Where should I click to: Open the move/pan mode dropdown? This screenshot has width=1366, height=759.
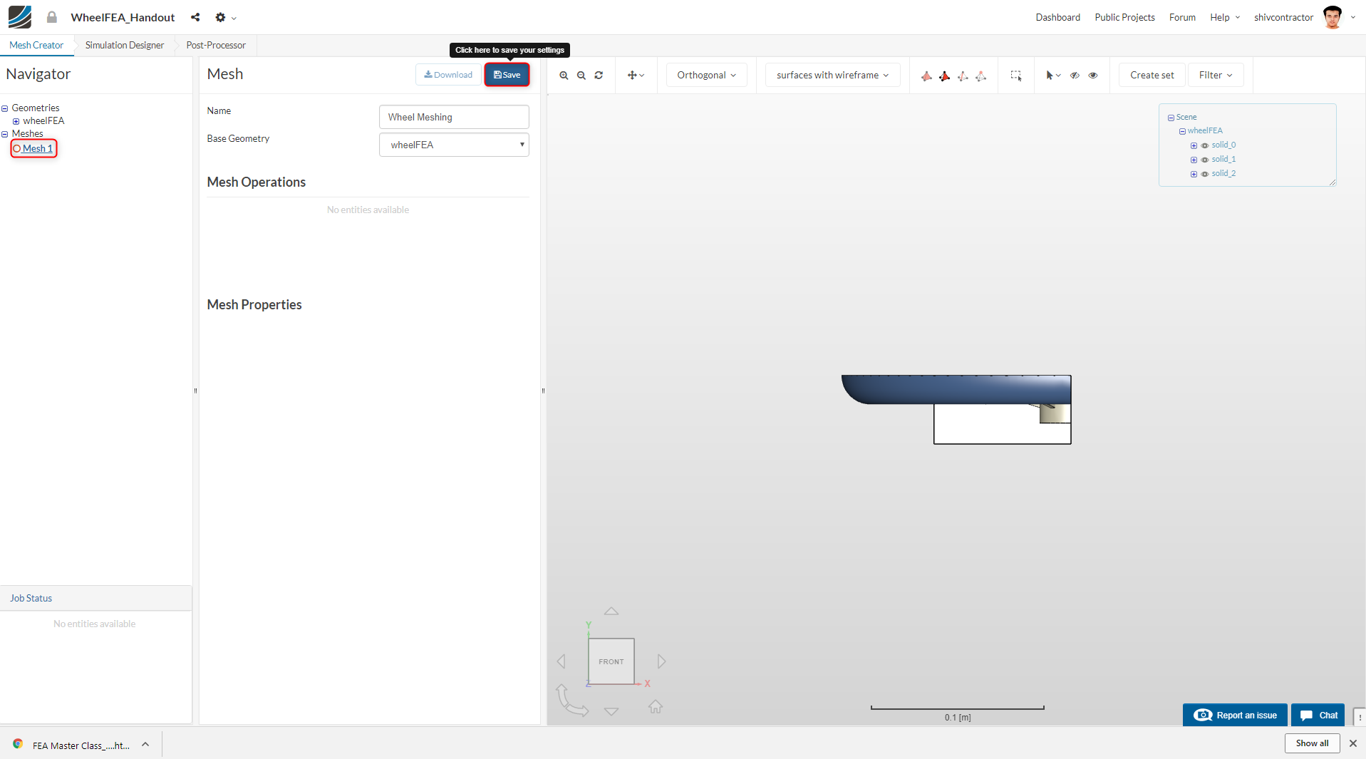pyautogui.click(x=636, y=76)
